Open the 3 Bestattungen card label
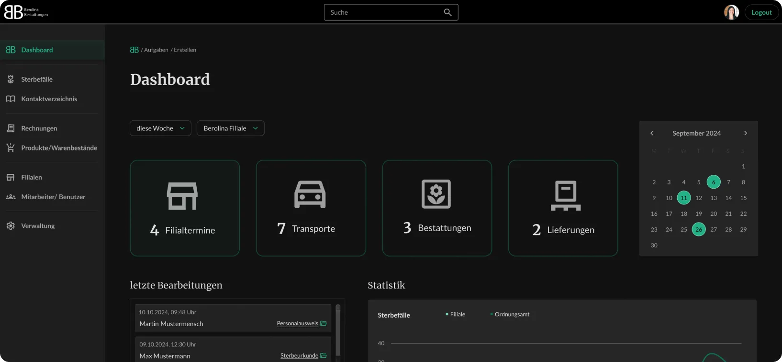 coord(437,228)
